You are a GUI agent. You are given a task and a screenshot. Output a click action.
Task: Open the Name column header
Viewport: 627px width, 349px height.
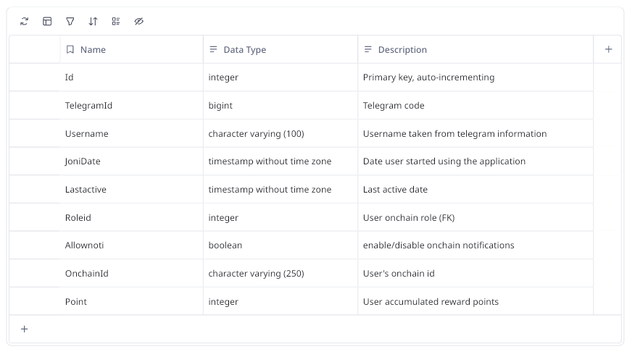pos(93,50)
